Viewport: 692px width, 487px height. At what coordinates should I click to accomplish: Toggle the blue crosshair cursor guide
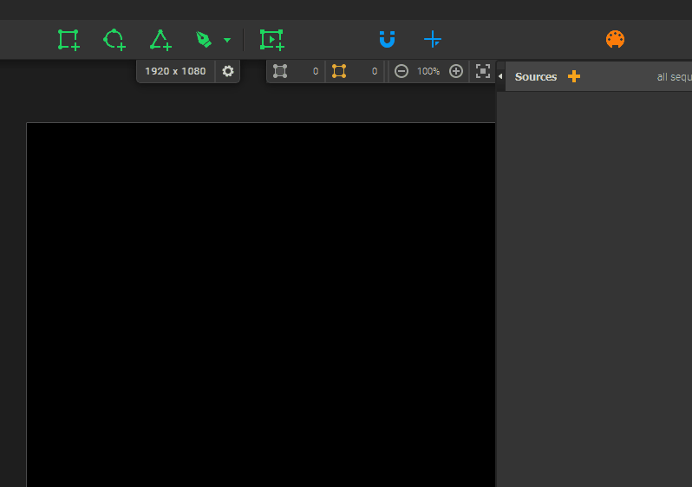click(x=433, y=40)
